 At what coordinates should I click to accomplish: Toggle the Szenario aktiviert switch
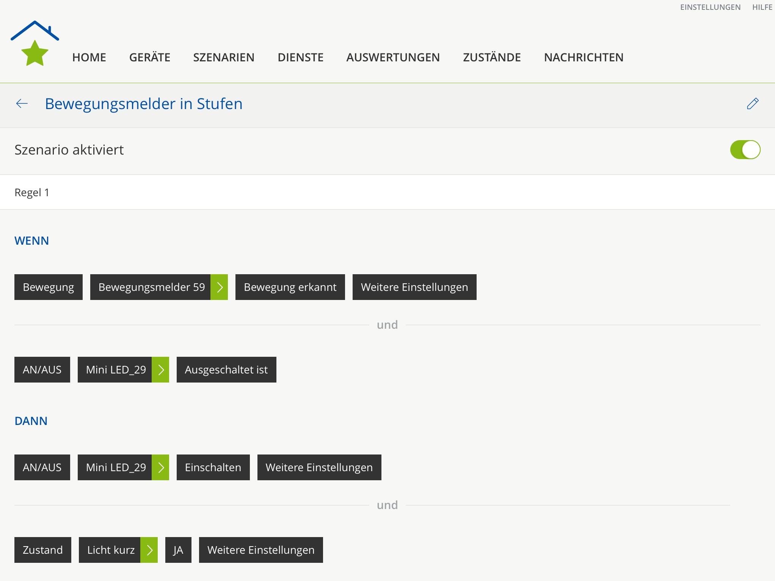pyautogui.click(x=745, y=150)
